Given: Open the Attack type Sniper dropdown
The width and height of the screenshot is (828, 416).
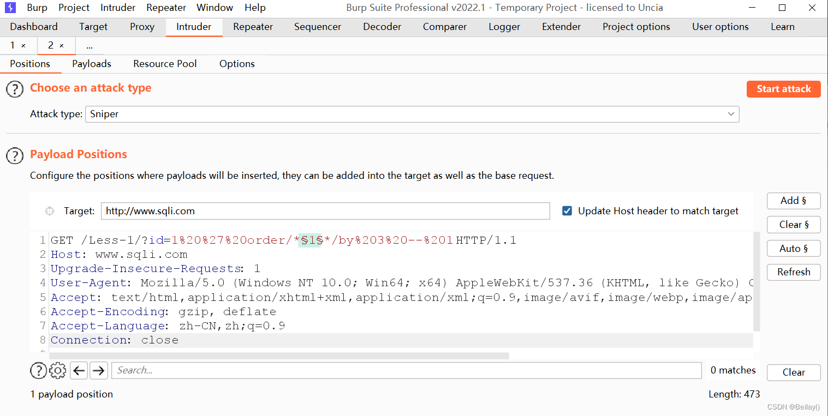Looking at the screenshot, I should click(412, 114).
